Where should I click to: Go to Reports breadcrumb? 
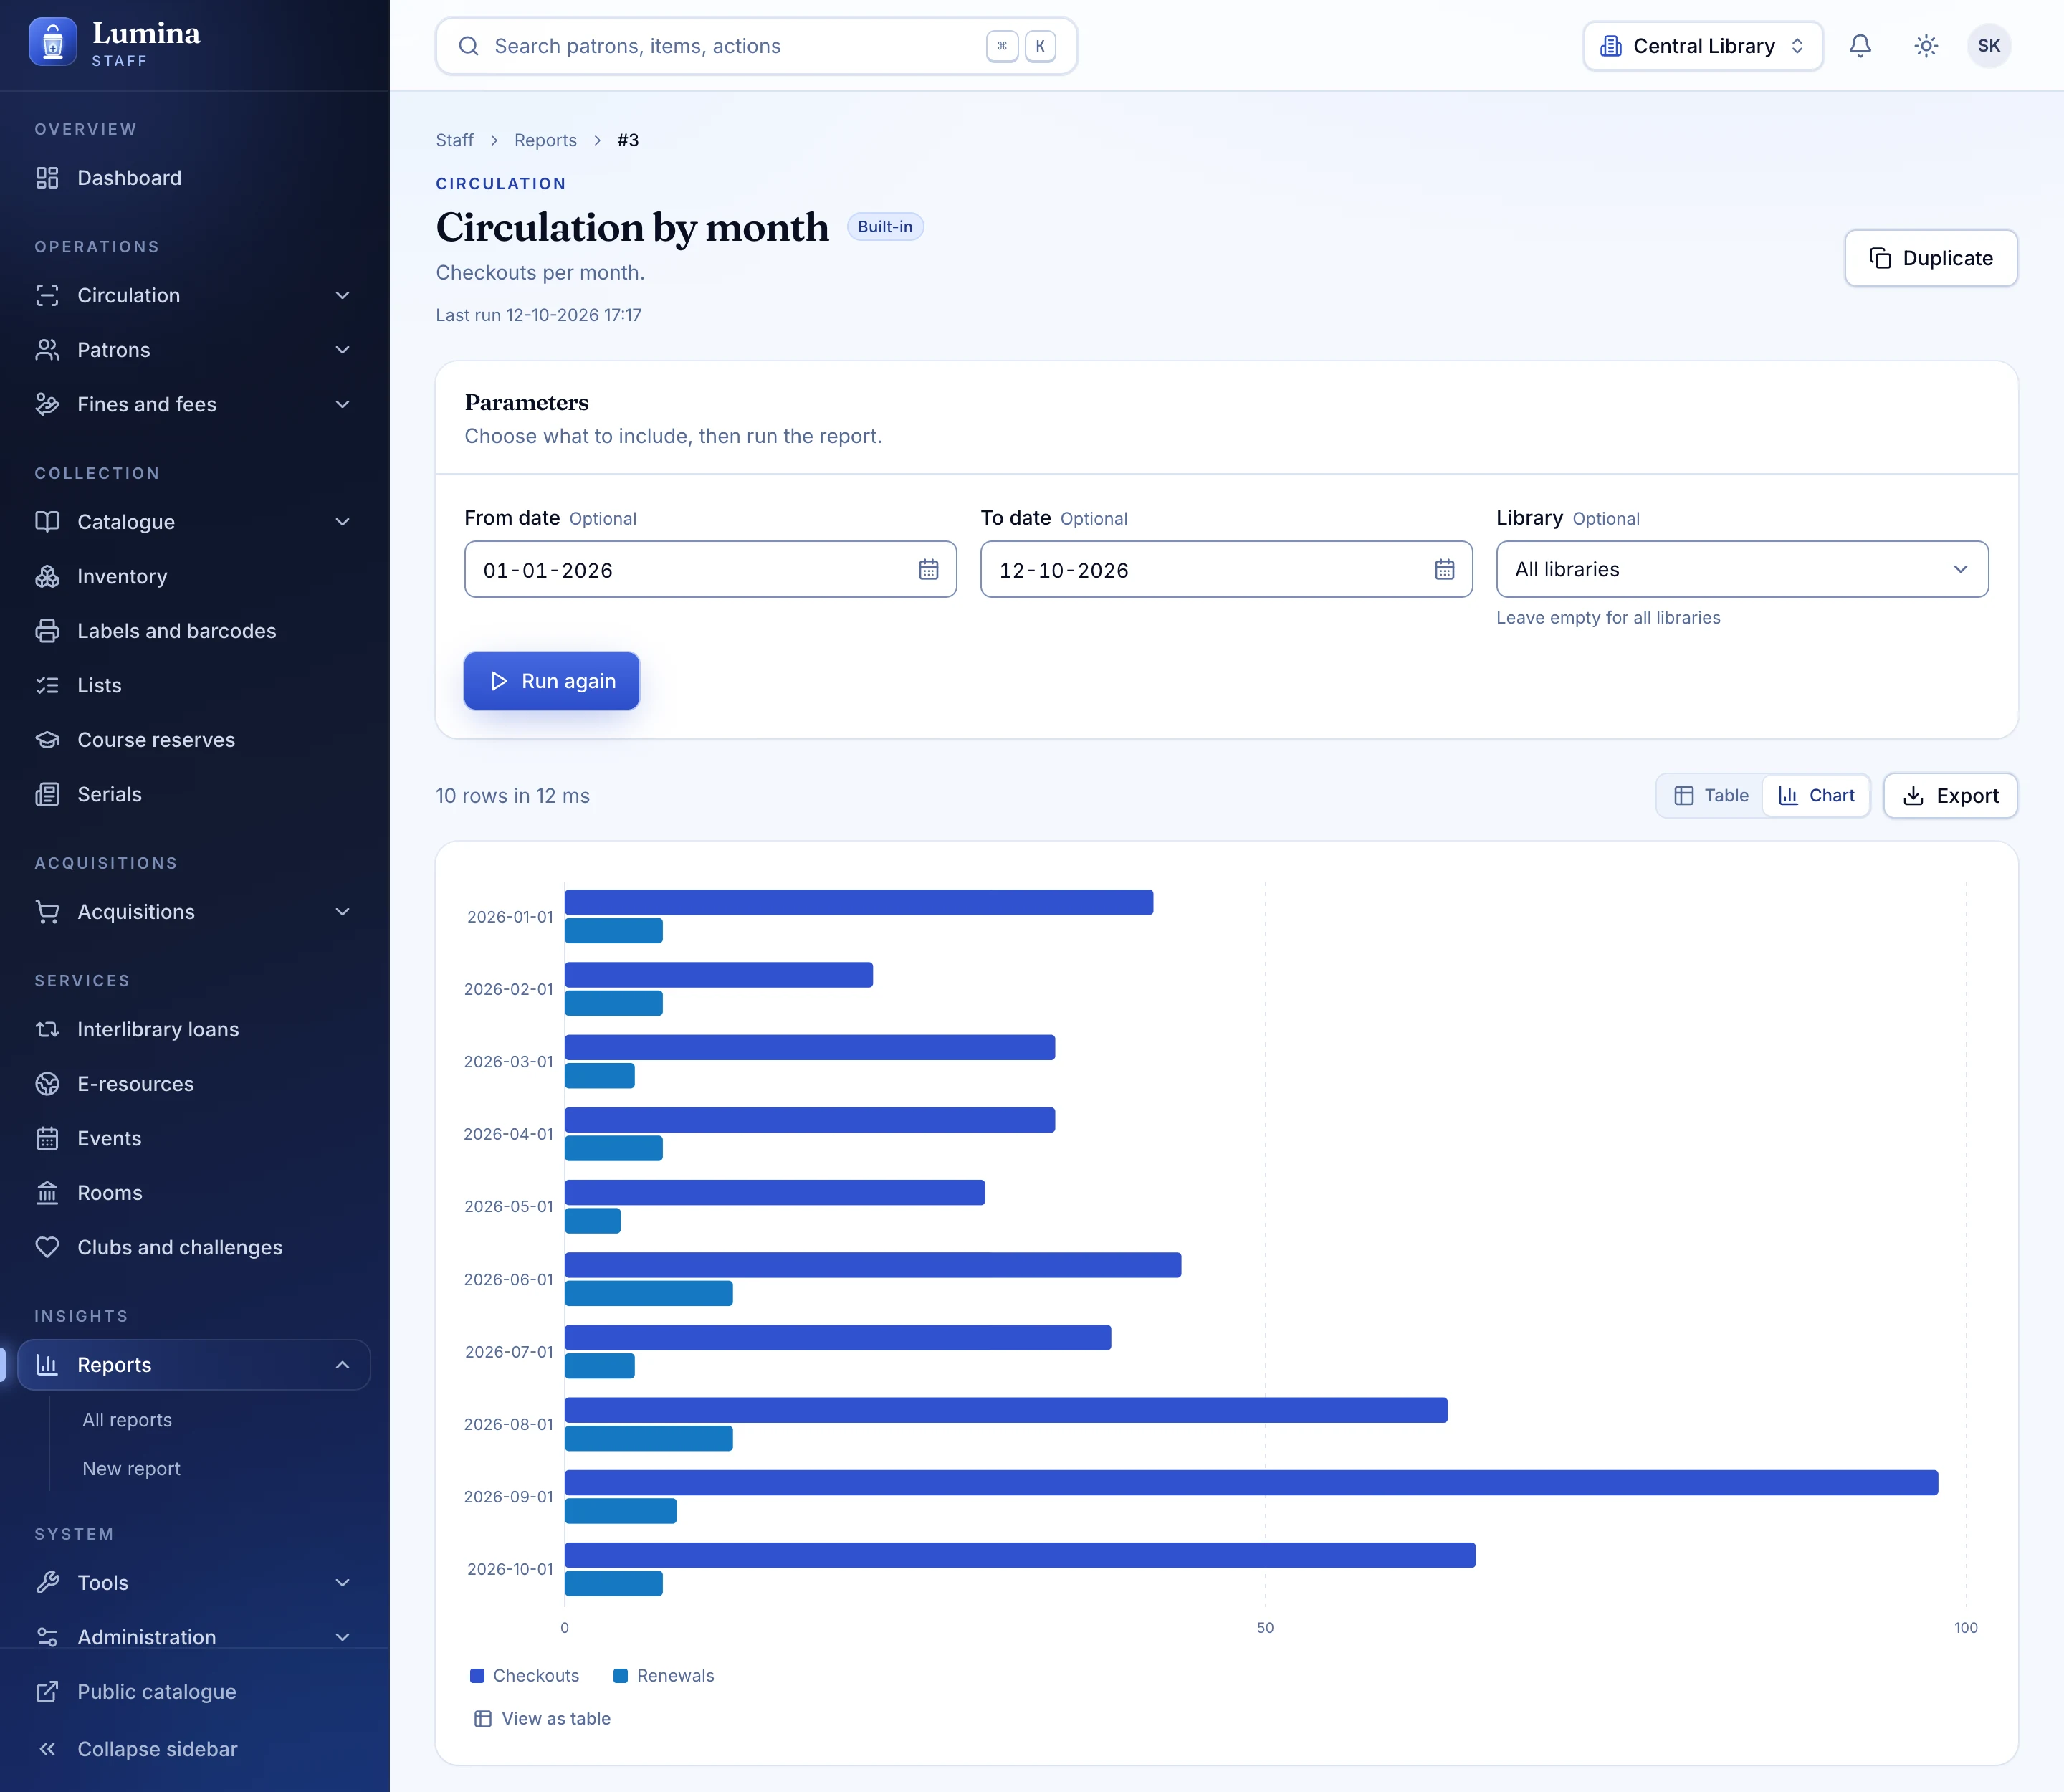[545, 140]
